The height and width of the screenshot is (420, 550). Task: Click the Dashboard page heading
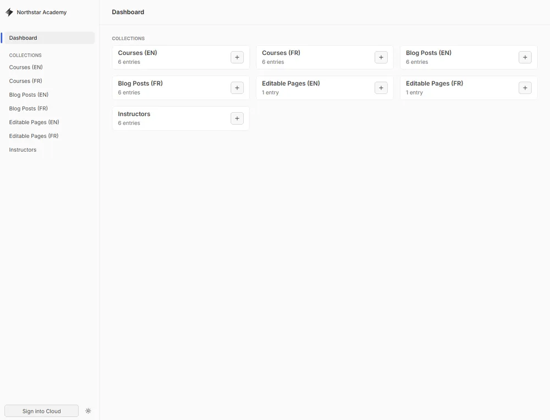128,12
